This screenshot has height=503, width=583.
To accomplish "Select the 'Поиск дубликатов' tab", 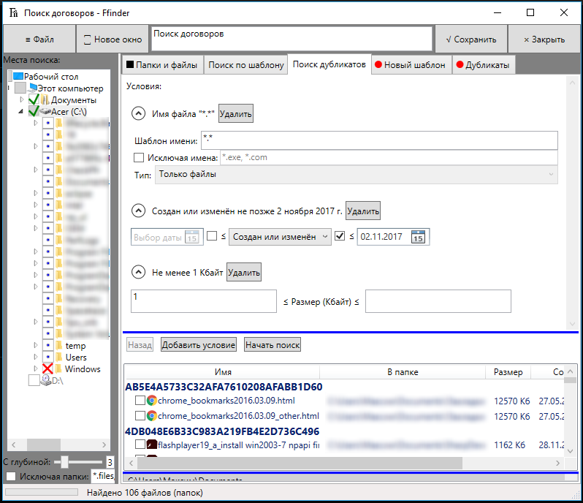I will (329, 64).
